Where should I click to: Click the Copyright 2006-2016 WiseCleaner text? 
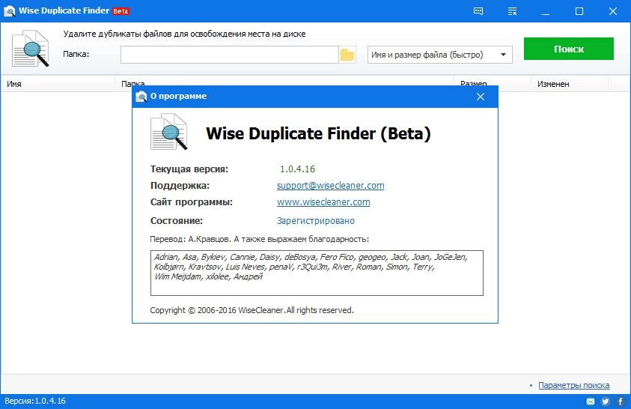click(x=252, y=310)
